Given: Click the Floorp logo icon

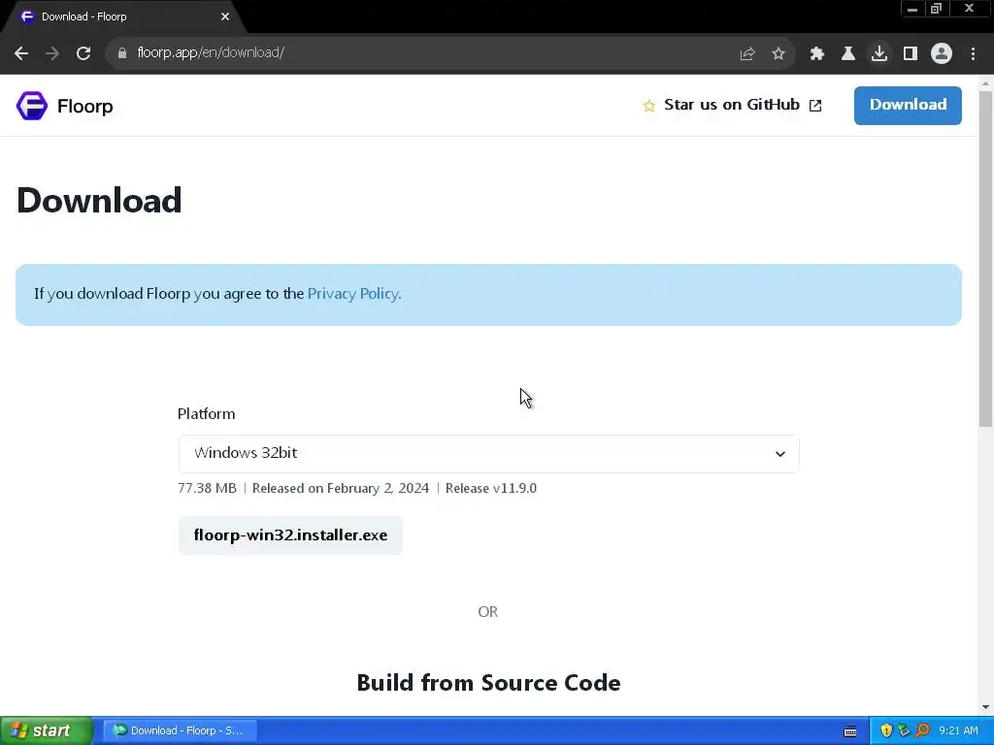Looking at the screenshot, I should [32, 106].
